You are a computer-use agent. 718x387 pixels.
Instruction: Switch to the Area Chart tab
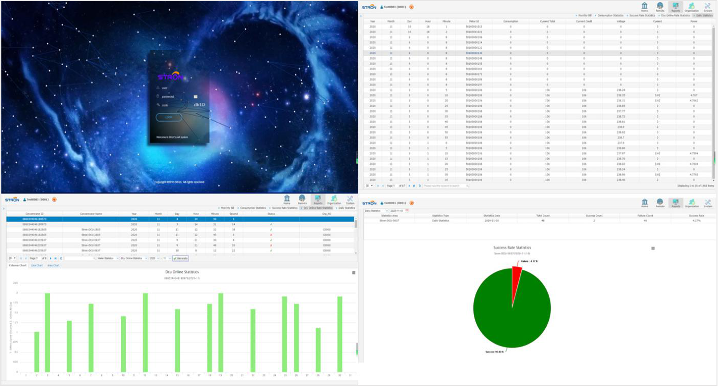click(54, 265)
